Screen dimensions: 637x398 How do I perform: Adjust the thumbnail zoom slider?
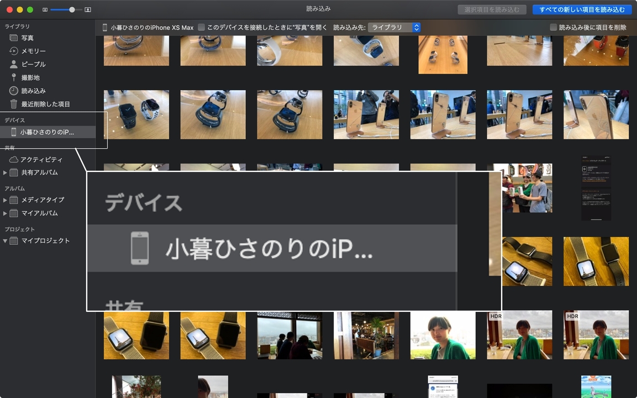click(x=66, y=9)
